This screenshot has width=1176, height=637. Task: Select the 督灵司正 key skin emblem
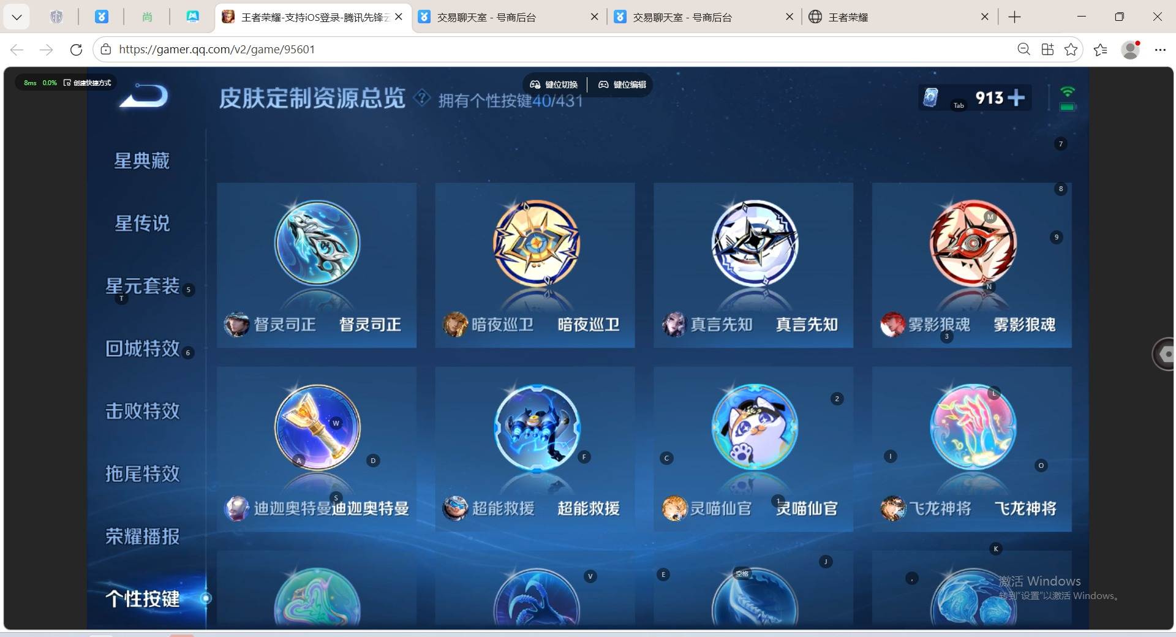click(x=317, y=243)
